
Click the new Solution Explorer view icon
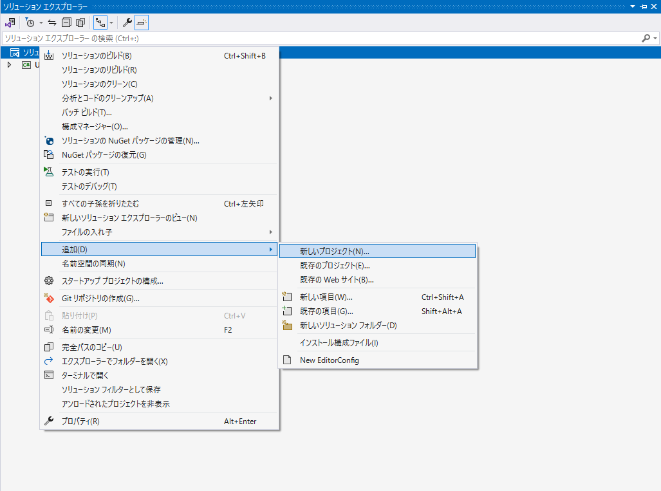point(49,218)
